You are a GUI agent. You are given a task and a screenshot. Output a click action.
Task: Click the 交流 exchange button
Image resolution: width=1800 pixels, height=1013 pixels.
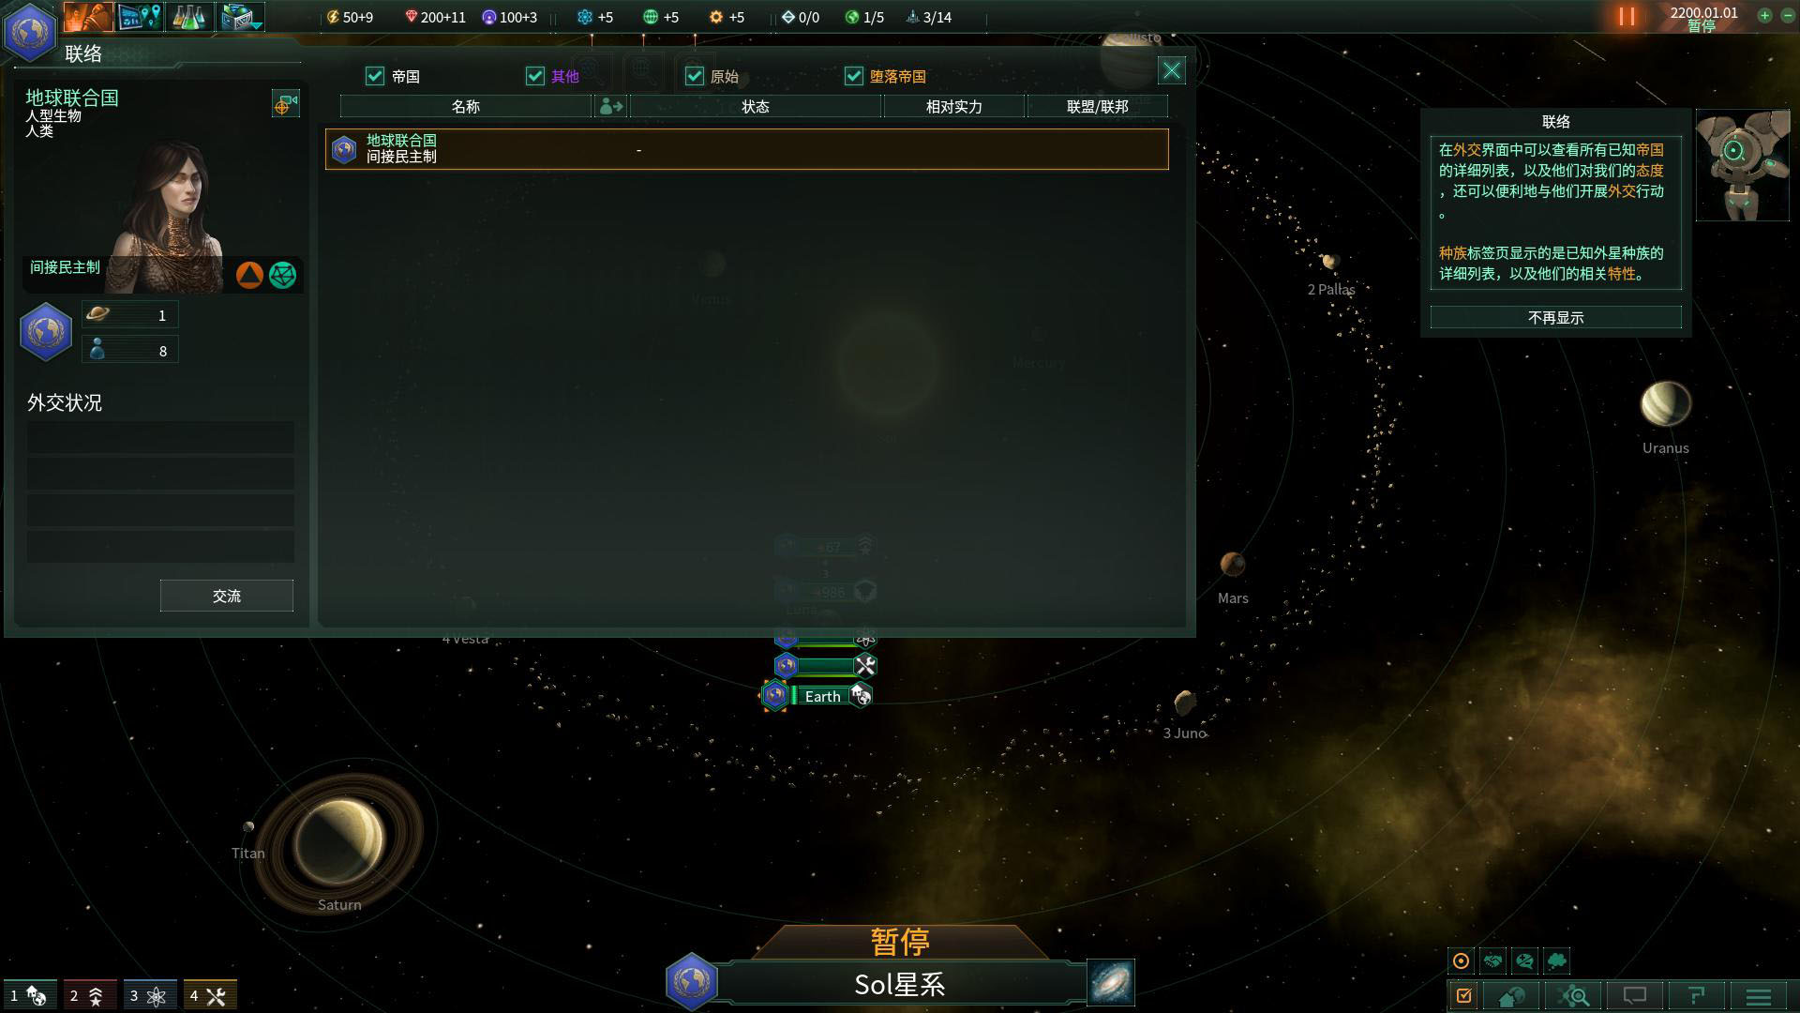pyautogui.click(x=225, y=597)
